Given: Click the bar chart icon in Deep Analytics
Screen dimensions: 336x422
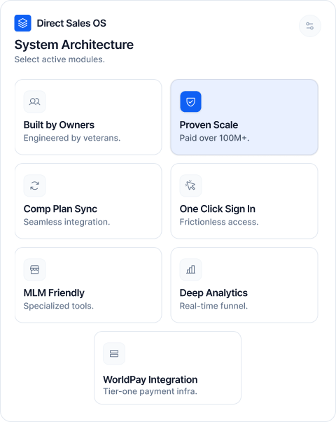Looking at the screenshot, I should click(x=190, y=269).
